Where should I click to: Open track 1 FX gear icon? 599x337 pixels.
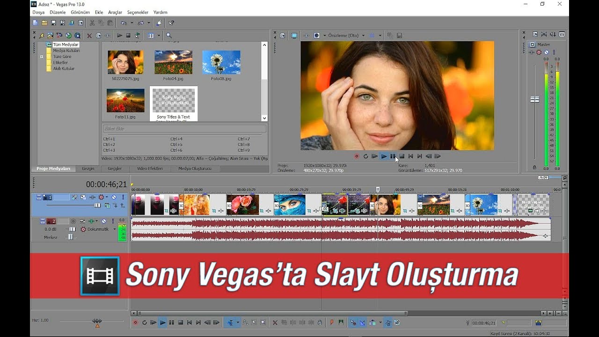[101, 197]
